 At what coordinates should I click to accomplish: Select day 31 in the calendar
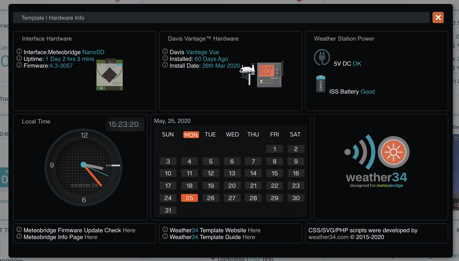(x=168, y=210)
